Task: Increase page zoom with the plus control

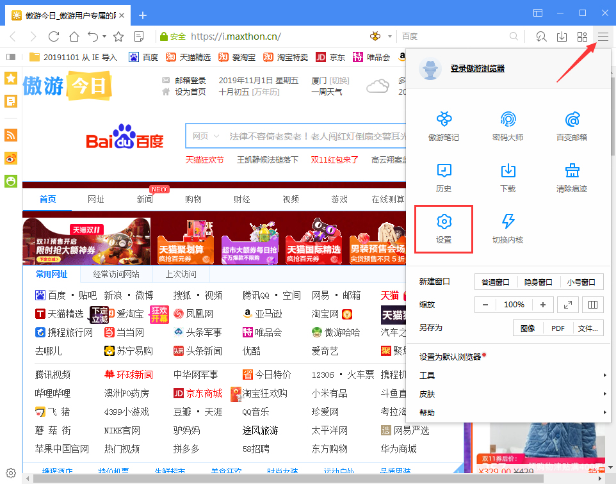Action: [542, 305]
